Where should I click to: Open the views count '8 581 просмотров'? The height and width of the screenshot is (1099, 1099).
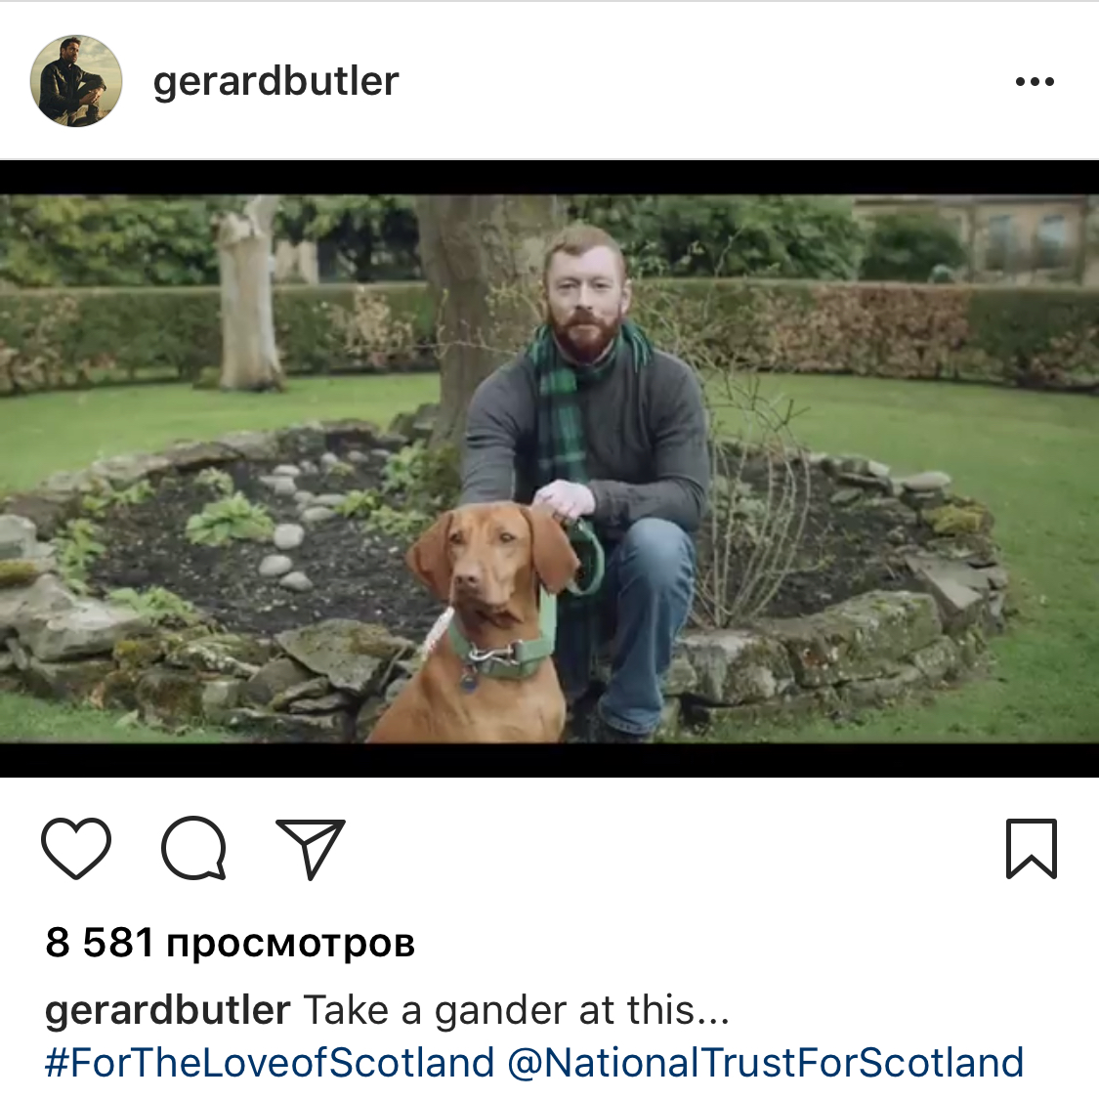(x=230, y=942)
